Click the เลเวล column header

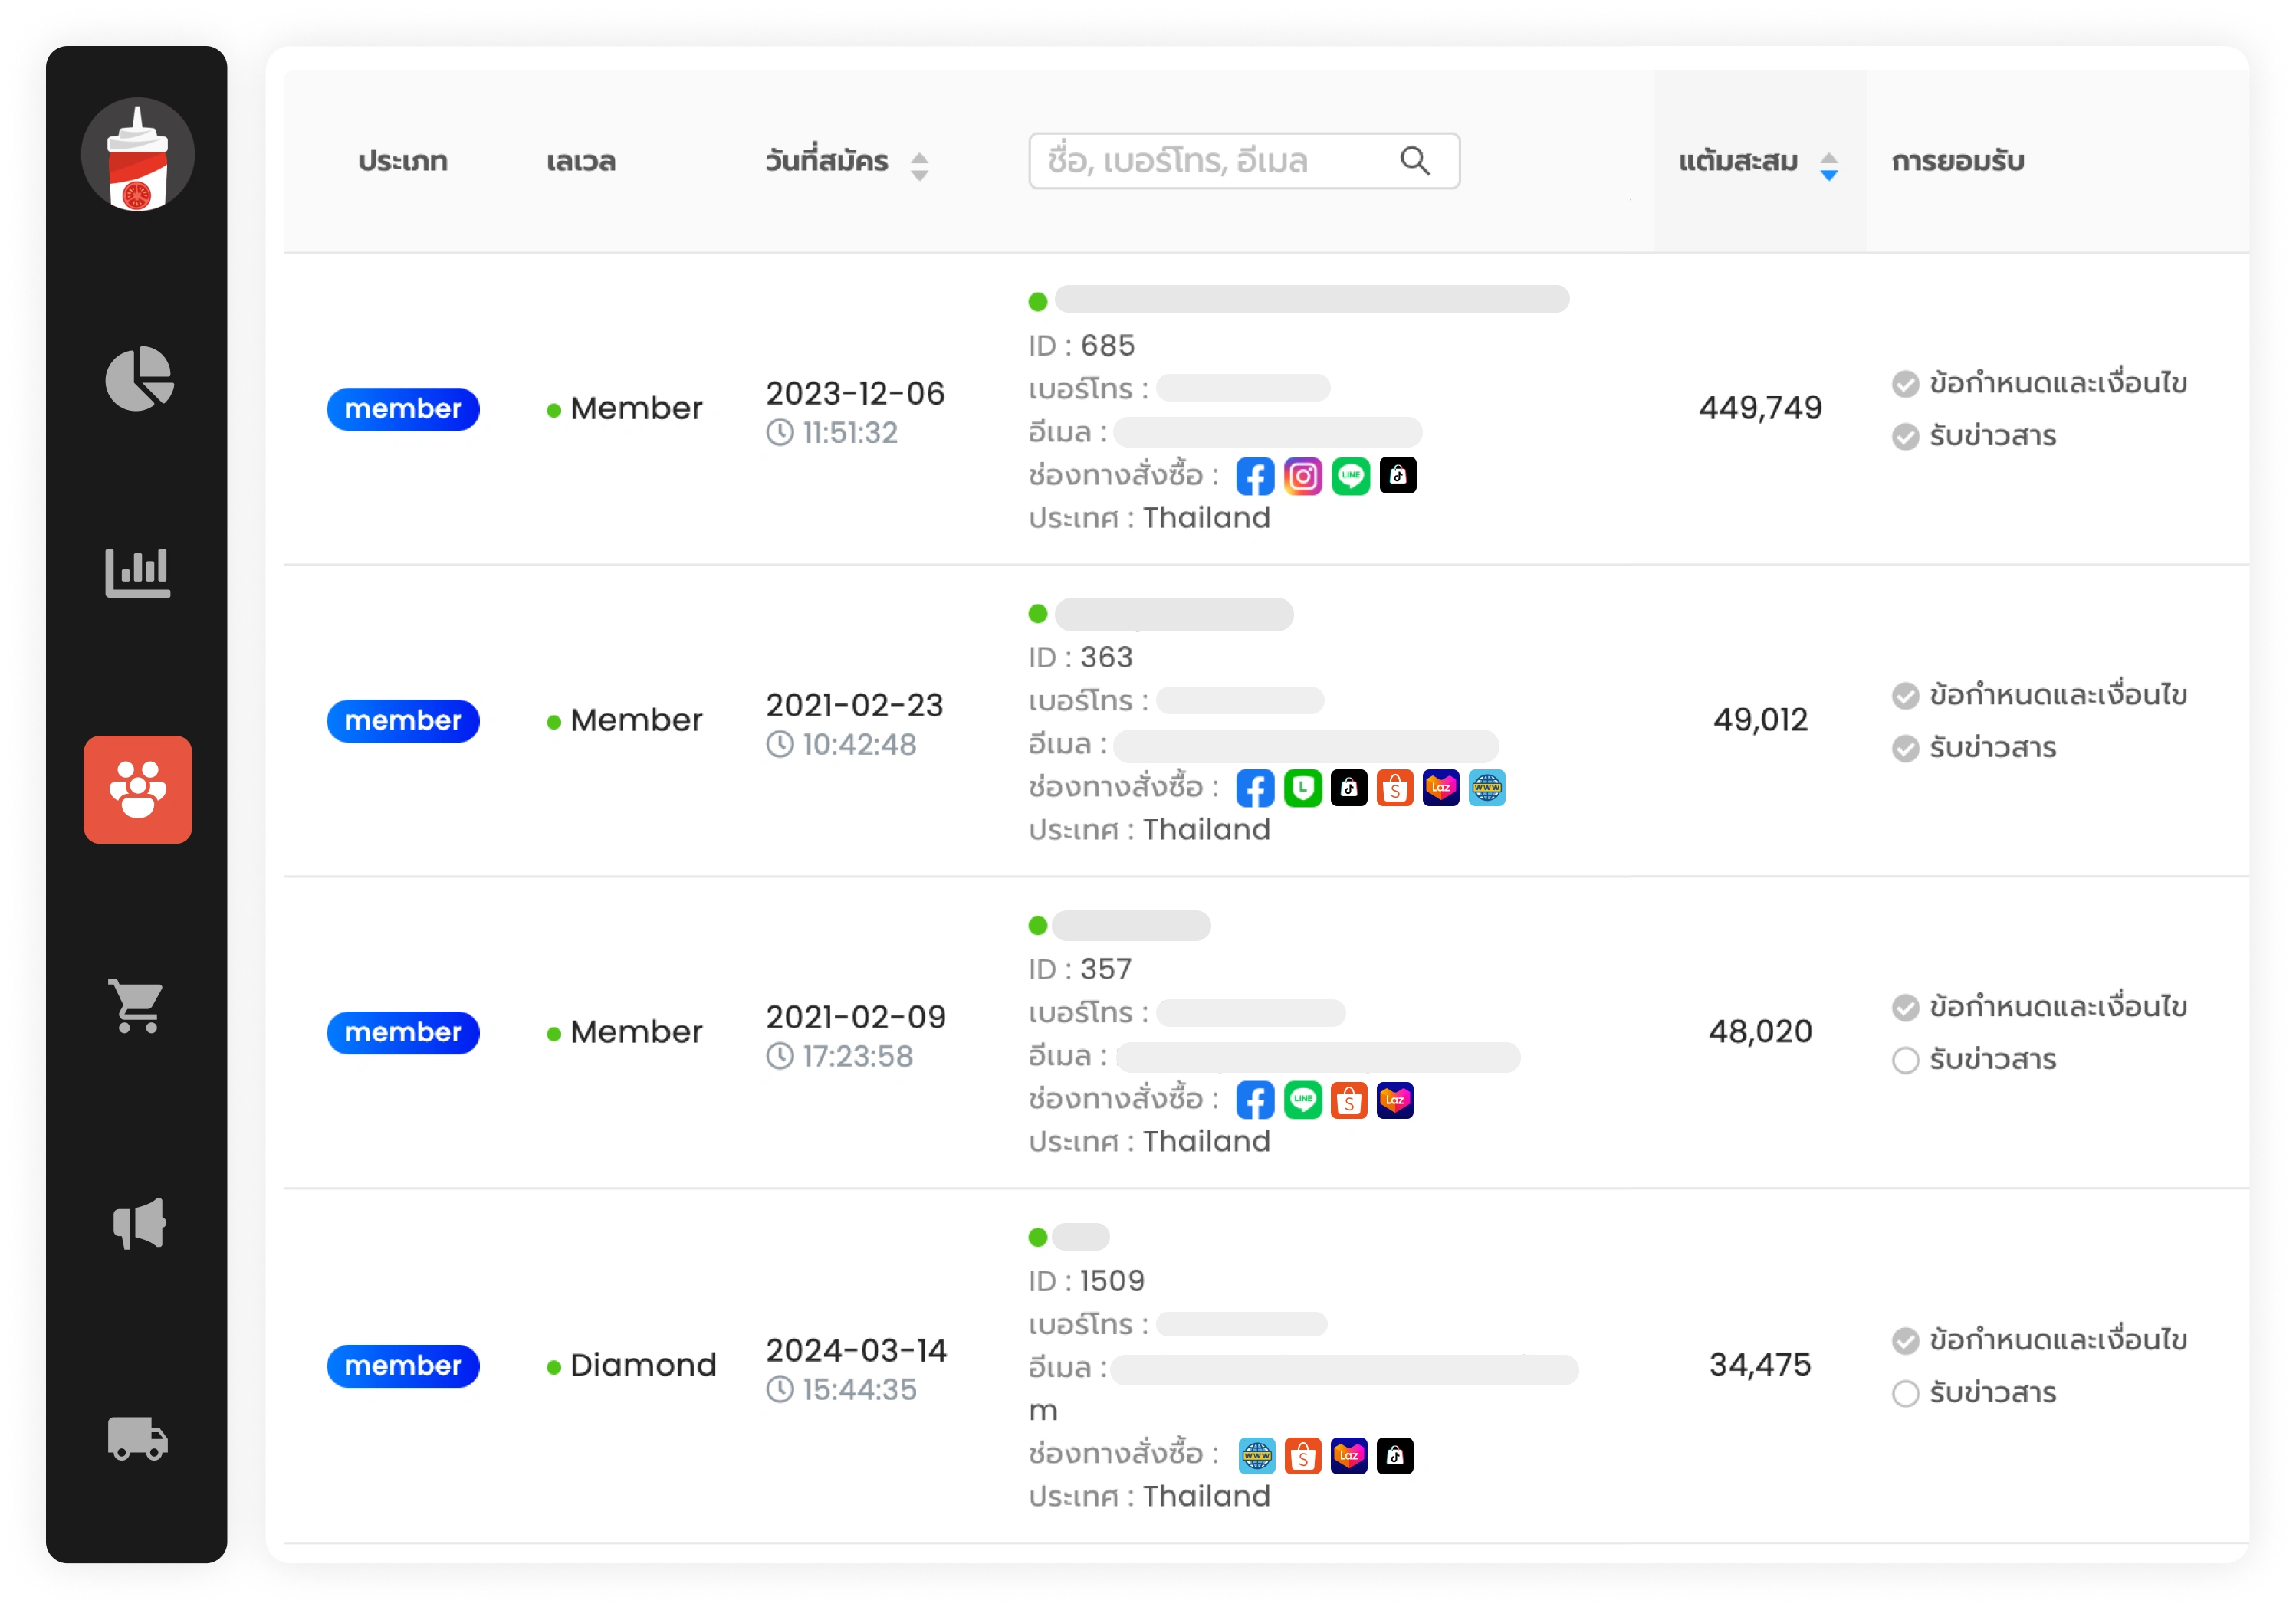tap(581, 161)
